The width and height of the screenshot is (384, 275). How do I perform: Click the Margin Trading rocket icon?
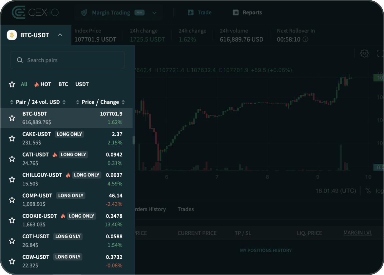click(84, 12)
